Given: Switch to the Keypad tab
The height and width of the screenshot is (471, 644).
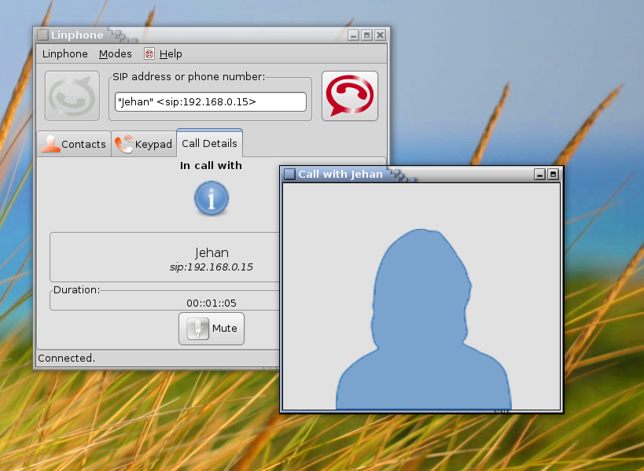Looking at the screenshot, I should pyautogui.click(x=144, y=144).
